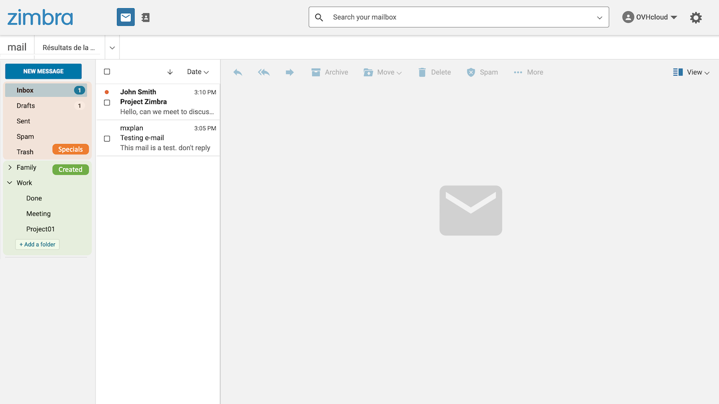The height and width of the screenshot is (404, 719).
Task: Click the Inbox unread count badge
Action: (x=80, y=90)
